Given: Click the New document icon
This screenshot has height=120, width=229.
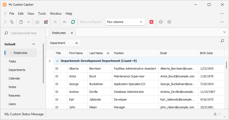Looking at the screenshot, I should pos(21,22).
